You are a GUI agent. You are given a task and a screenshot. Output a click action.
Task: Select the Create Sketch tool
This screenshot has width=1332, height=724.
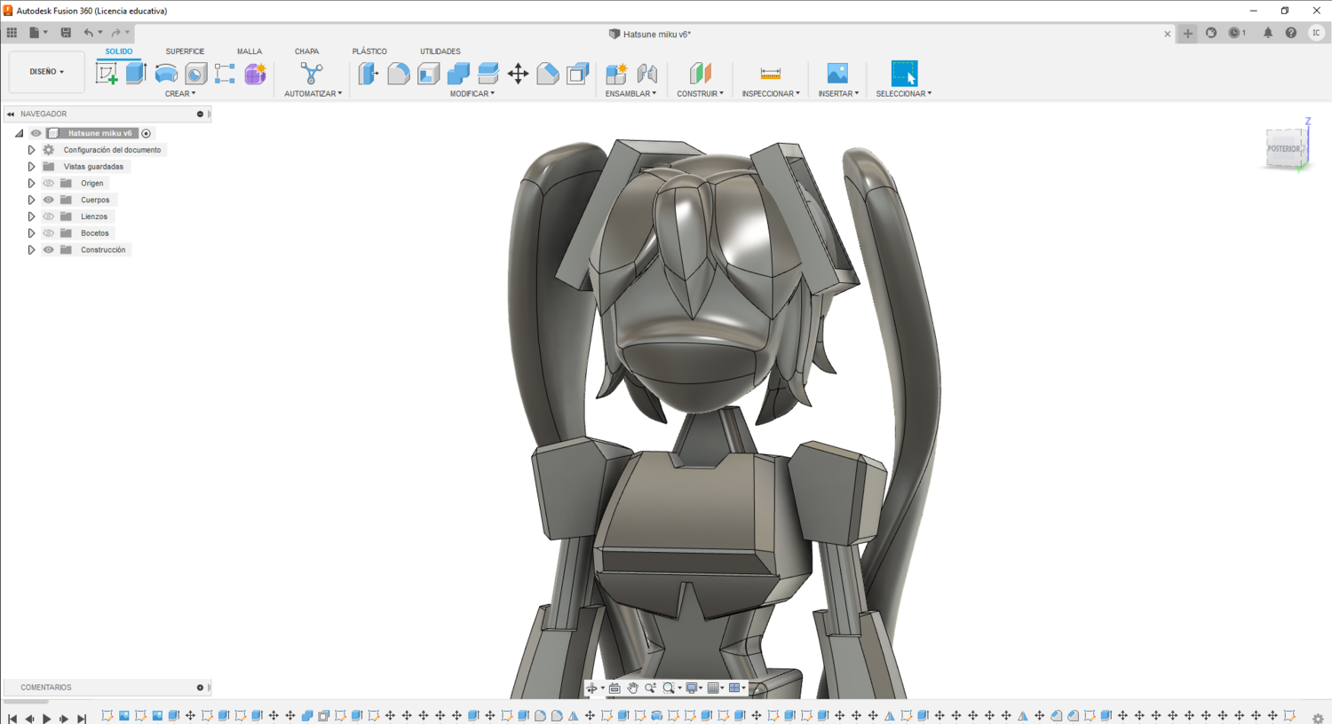point(107,74)
